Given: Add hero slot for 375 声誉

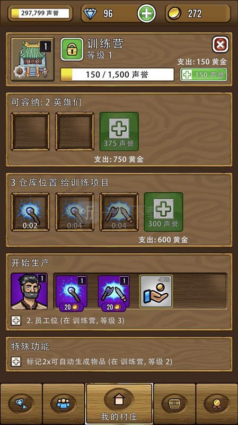Looking at the screenshot, I should tap(119, 131).
